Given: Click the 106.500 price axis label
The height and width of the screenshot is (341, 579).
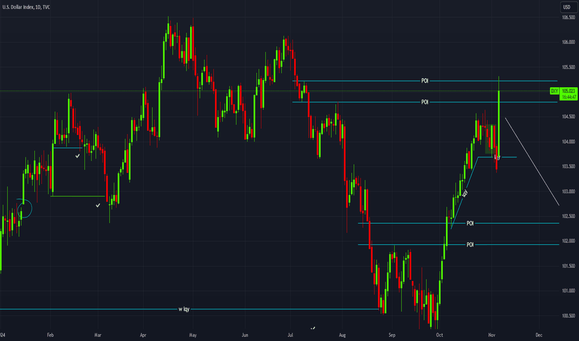Looking at the screenshot, I should [568, 17].
